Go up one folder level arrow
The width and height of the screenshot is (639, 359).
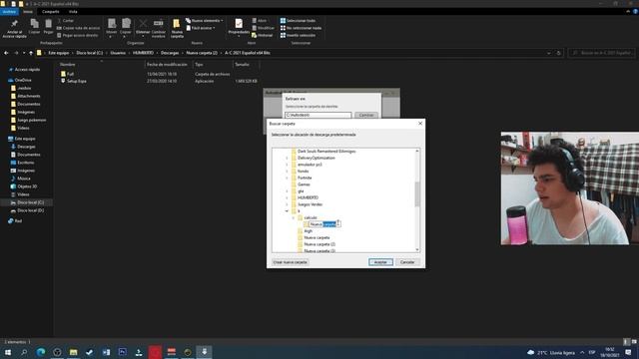[31, 53]
